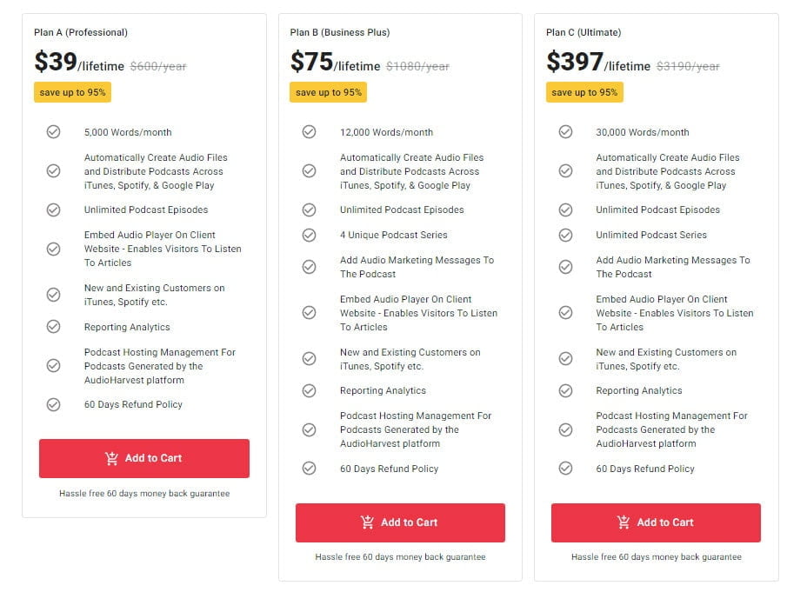Click the Plan C save up to 95% badge
Viewport: 787px width, 592px height.
(x=584, y=93)
